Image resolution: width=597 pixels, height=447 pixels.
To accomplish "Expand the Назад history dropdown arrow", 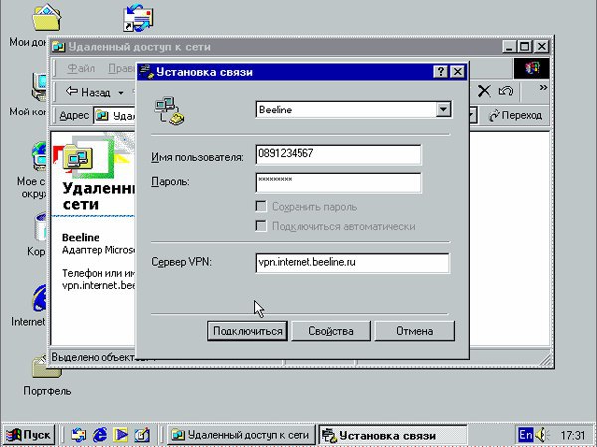I will click(121, 93).
